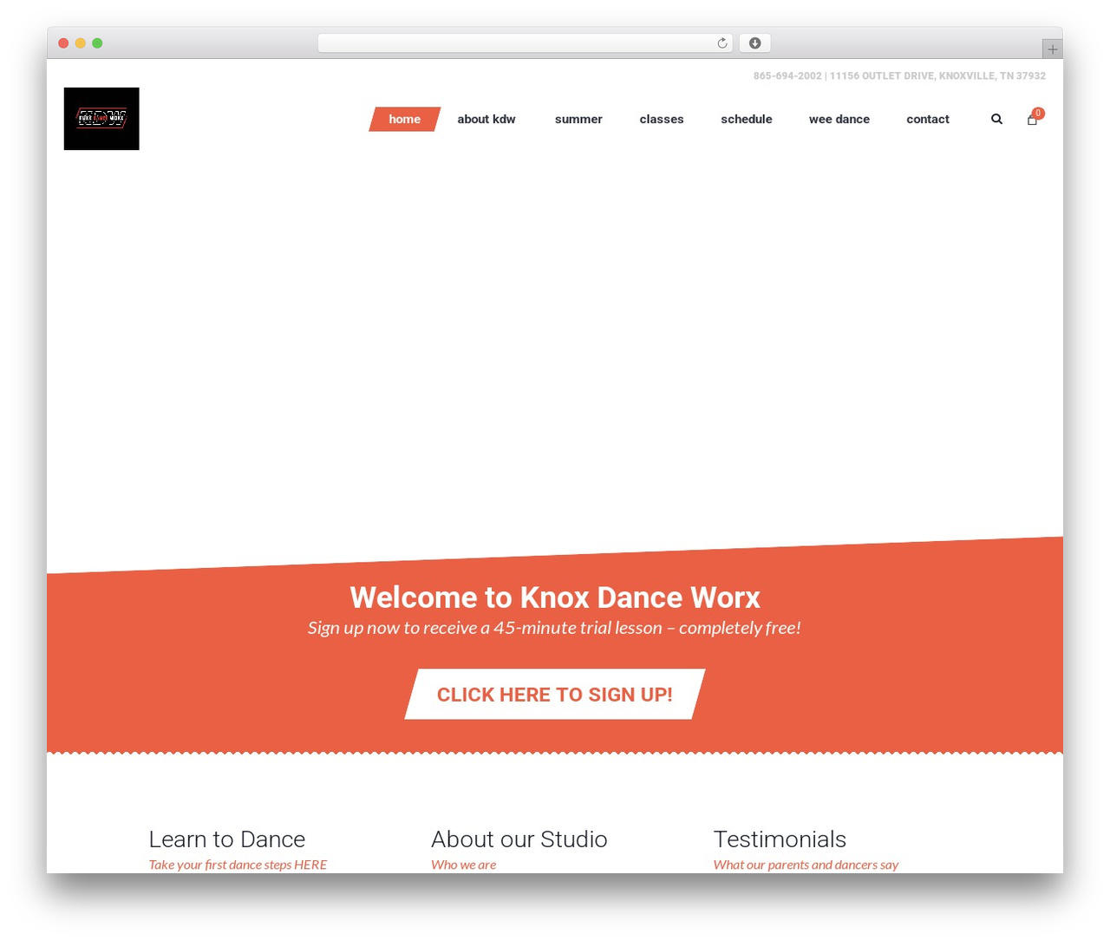
Task: Open the Testimonials heading
Action: [780, 839]
